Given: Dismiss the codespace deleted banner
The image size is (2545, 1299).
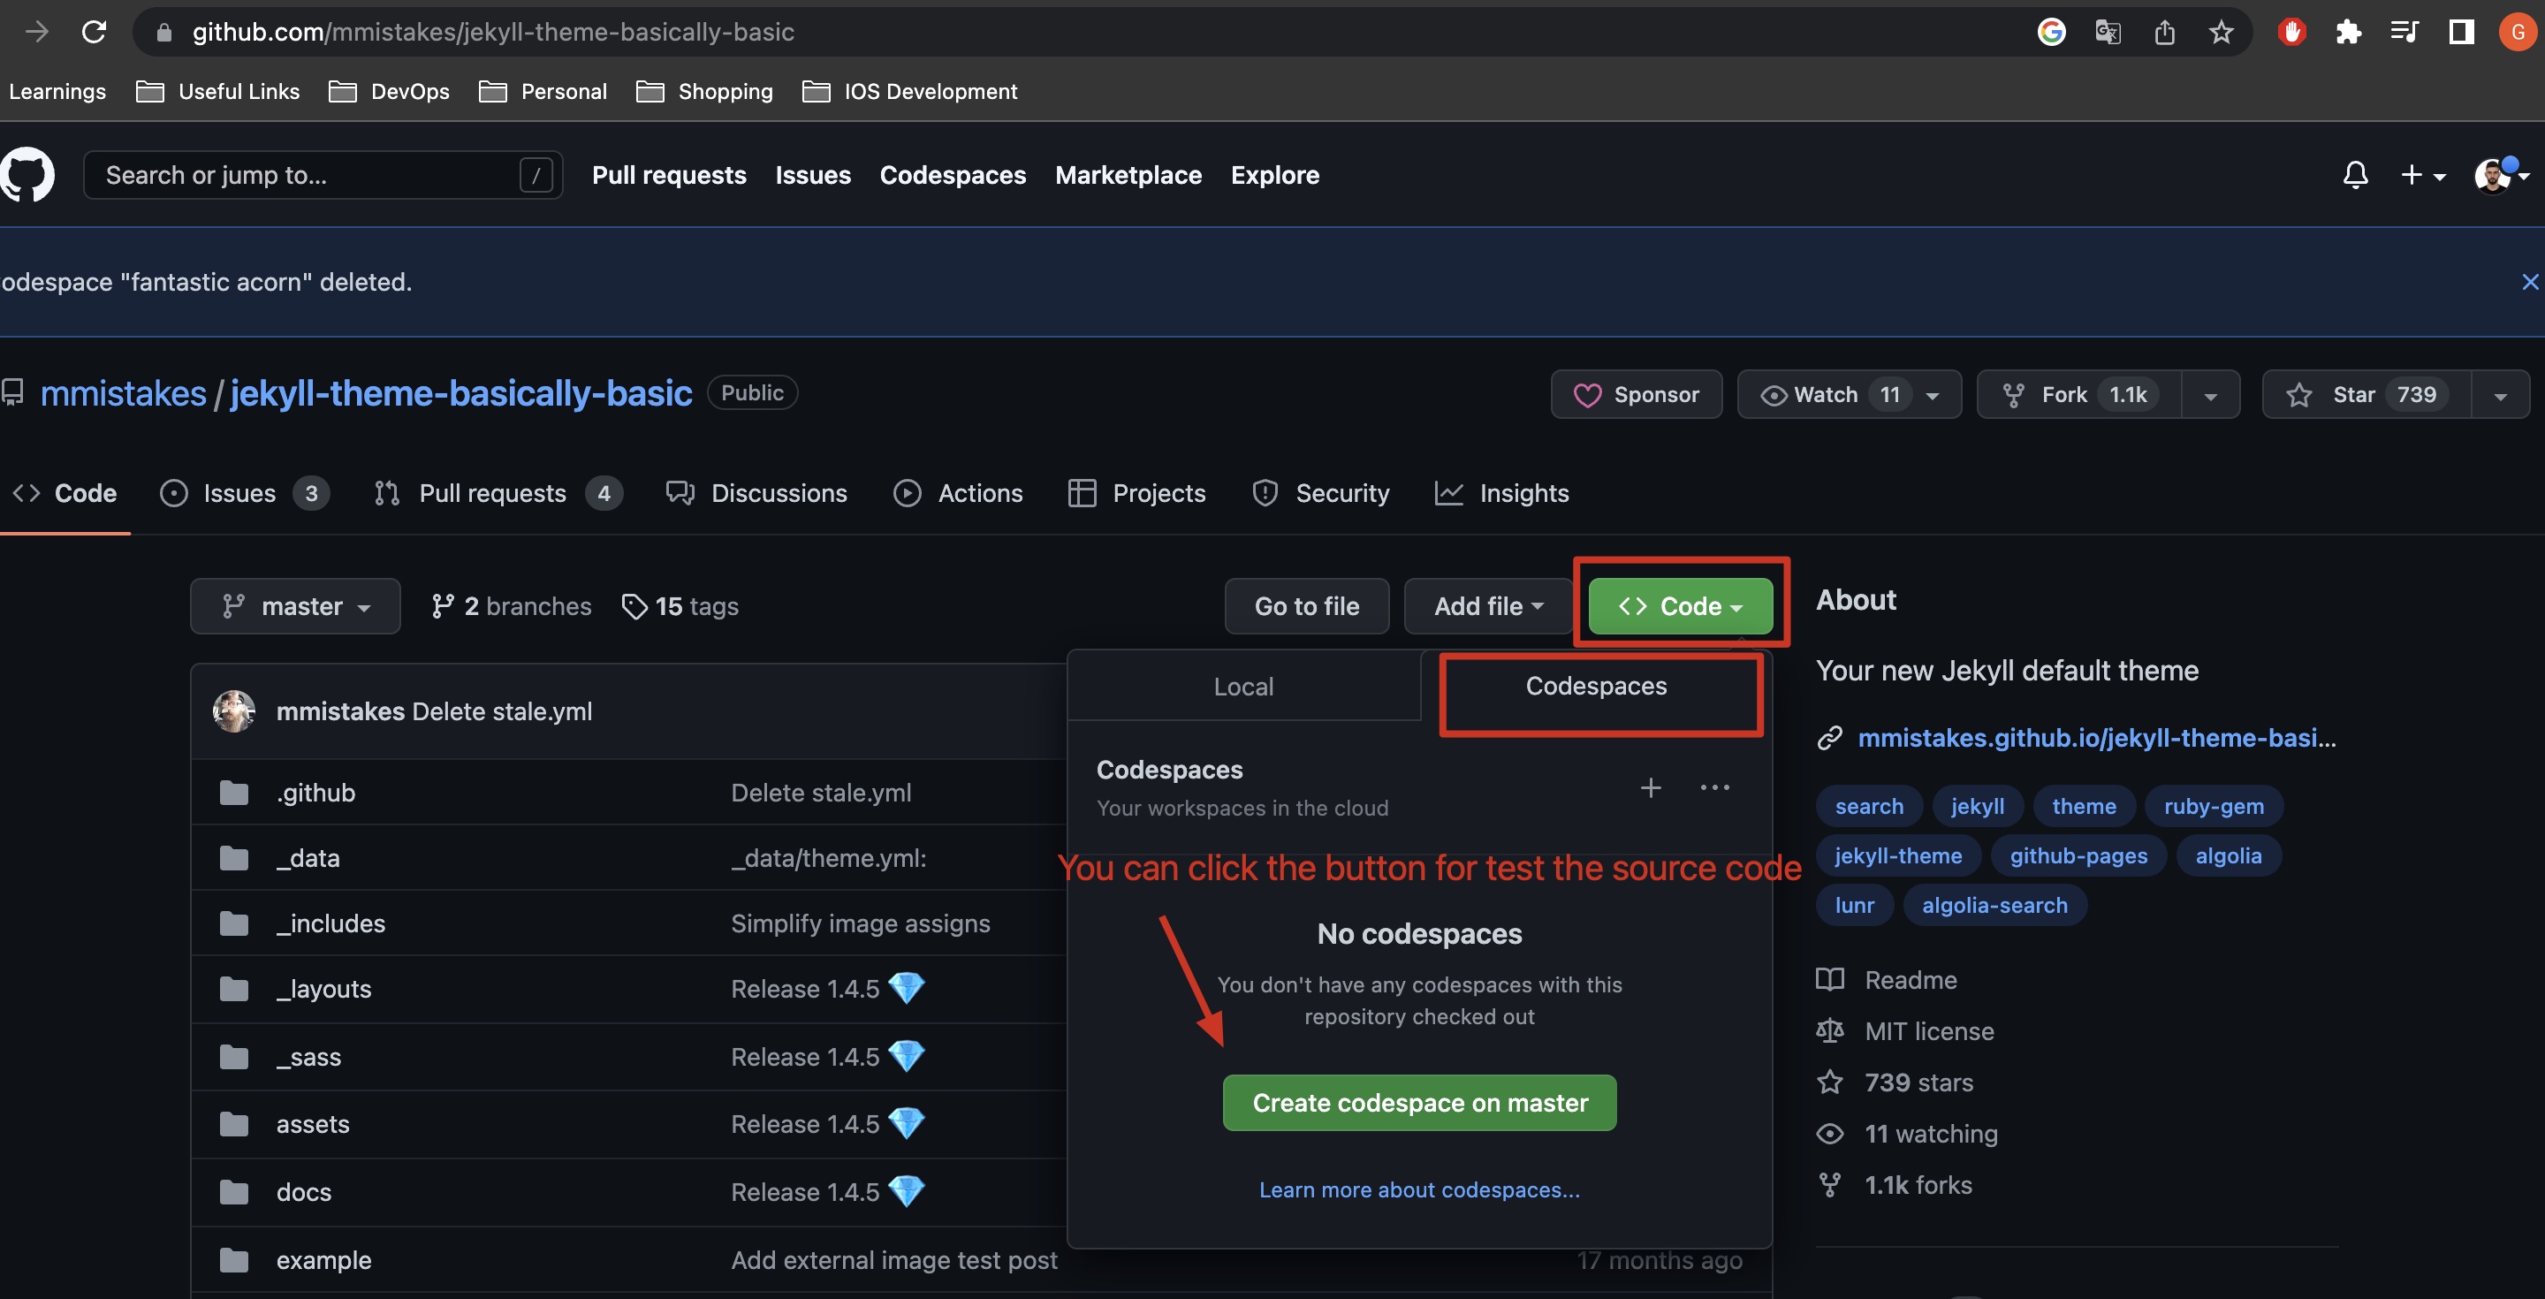Looking at the screenshot, I should pos(2529,282).
